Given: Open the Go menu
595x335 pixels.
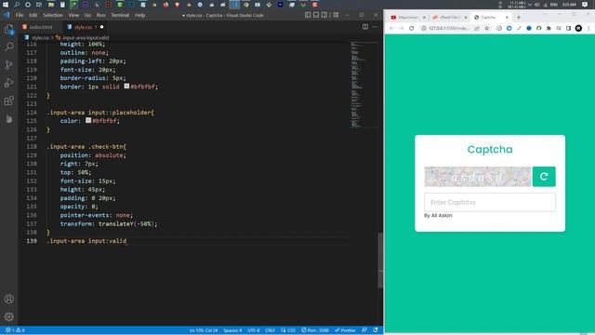Looking at the screenshot, I should coord(87,15).
